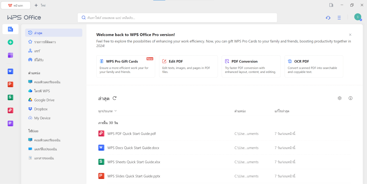Viewport: 367px width, 184px height.
Task: Open the ที่ได้รับ received section
Action: point(54,60)
